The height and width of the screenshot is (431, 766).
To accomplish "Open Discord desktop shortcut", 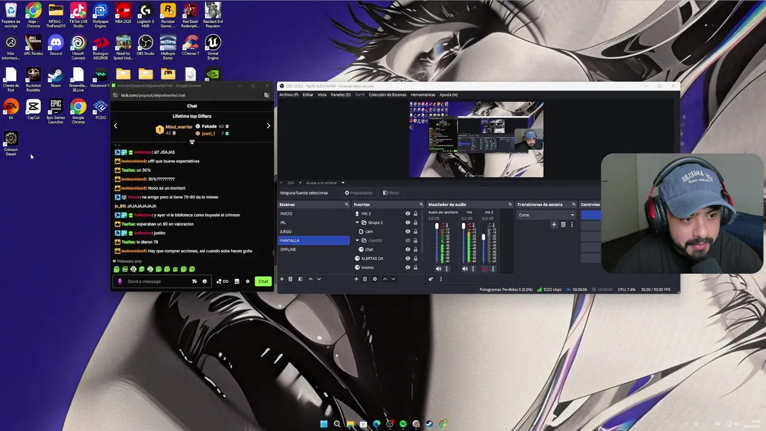I will [56, 45].
